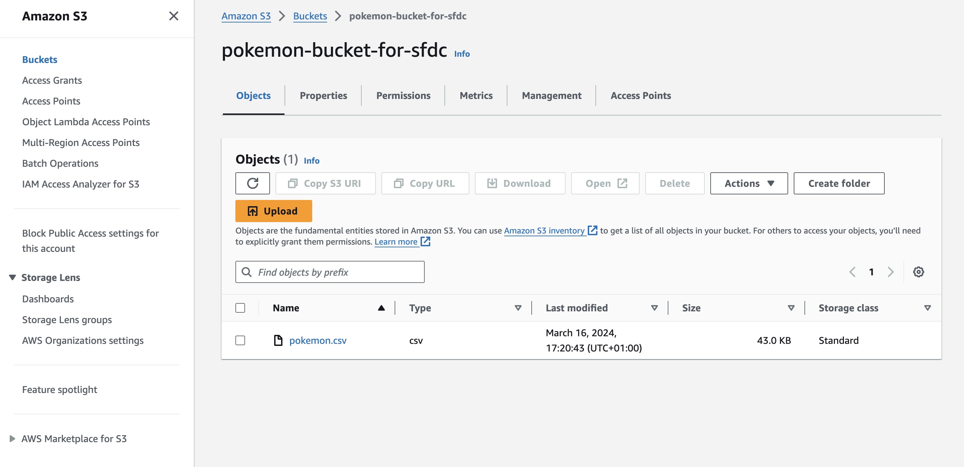
Task: Click the Delete button
Action: click(x=675, y=183)
